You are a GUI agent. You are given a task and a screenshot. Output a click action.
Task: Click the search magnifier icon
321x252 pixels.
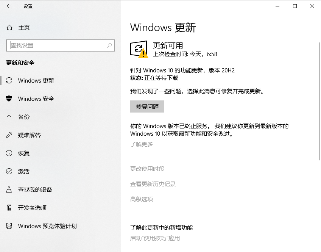point(109,45)
